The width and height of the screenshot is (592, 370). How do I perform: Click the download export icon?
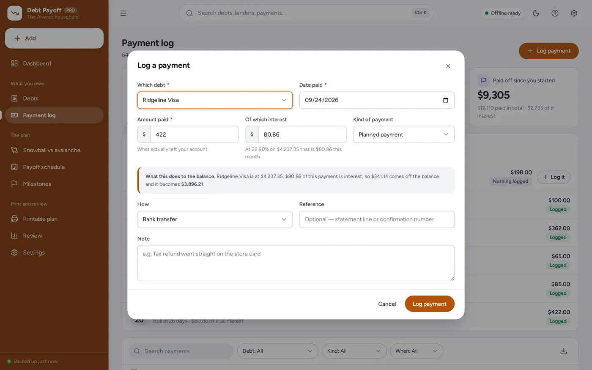[x=563, y=351]
